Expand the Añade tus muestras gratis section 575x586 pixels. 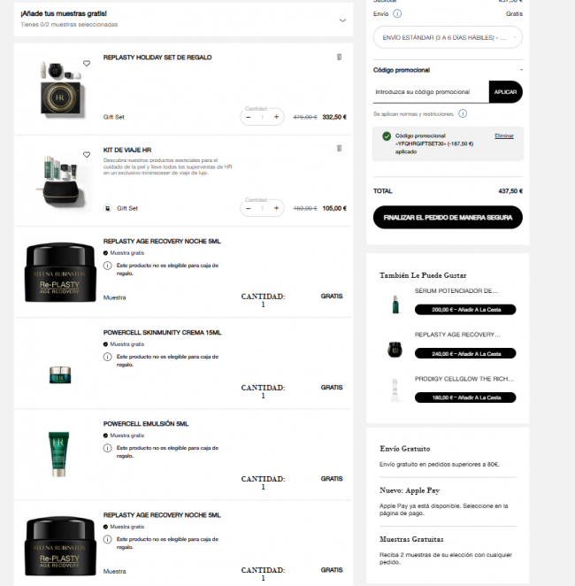point(342,20)
